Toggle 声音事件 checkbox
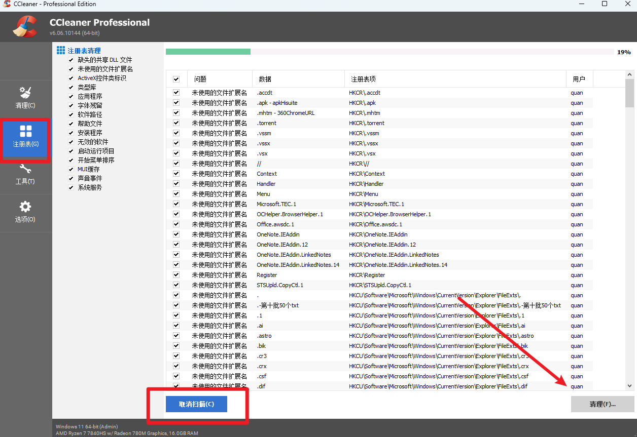The height and width of the screenshot is (437, 637). pyautogui.click(x=71, y=178)
